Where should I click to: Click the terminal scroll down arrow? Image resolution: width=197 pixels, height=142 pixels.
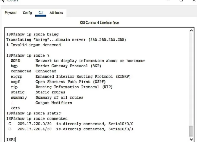click(191, 139)
